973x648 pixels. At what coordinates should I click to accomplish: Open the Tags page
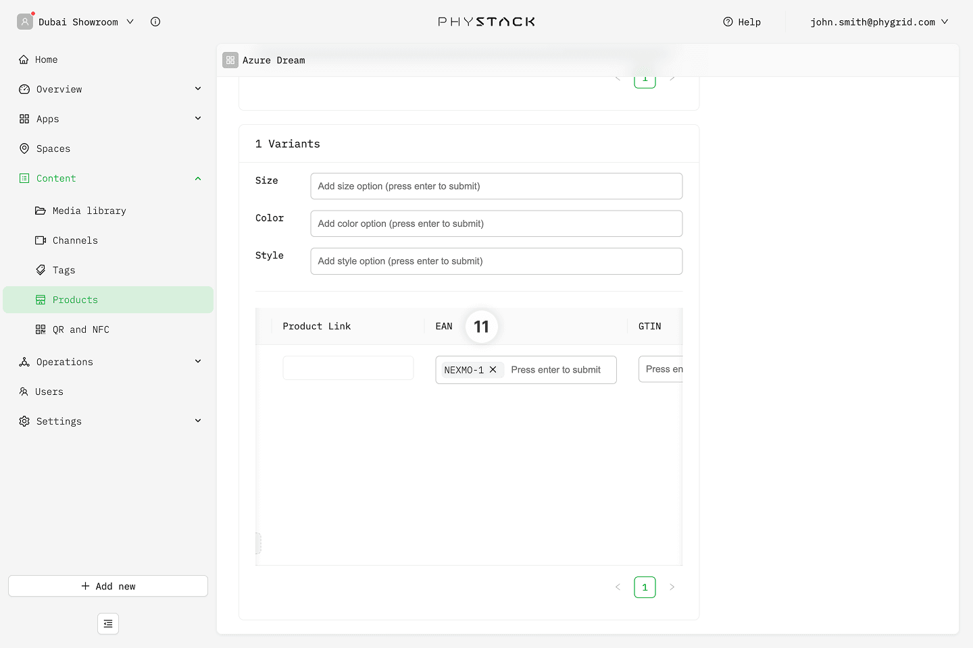108,270
